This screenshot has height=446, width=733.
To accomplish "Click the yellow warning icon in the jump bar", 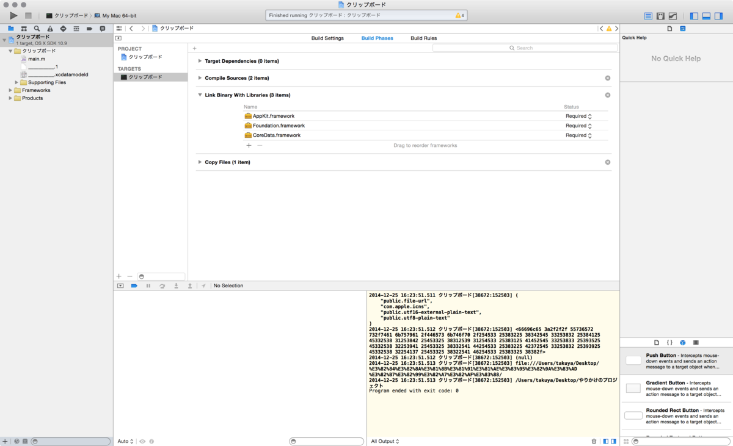I will pos(608,29).
